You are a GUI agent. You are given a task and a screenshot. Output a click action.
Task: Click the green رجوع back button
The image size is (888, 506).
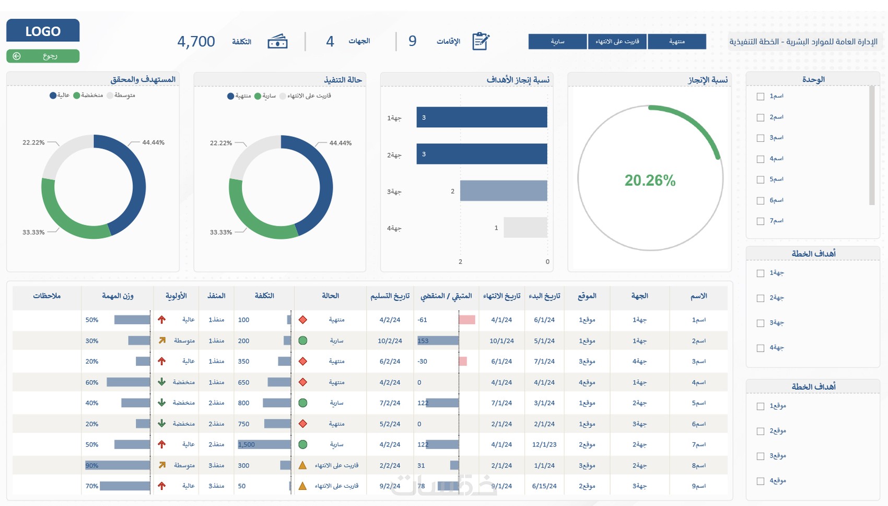[x=43, y=56]
